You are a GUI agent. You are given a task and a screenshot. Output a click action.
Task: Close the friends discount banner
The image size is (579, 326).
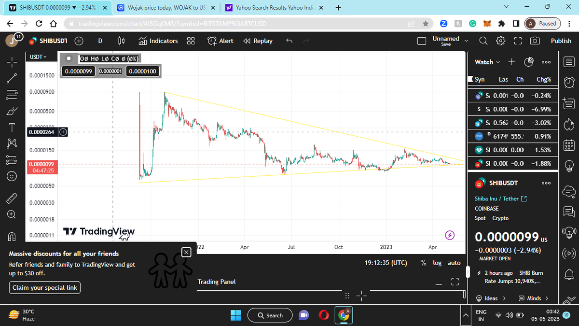[187, 252]
